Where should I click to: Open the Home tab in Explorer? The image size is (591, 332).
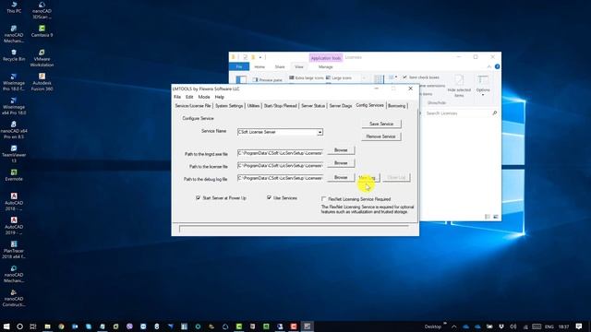click(x=259, y=66)
